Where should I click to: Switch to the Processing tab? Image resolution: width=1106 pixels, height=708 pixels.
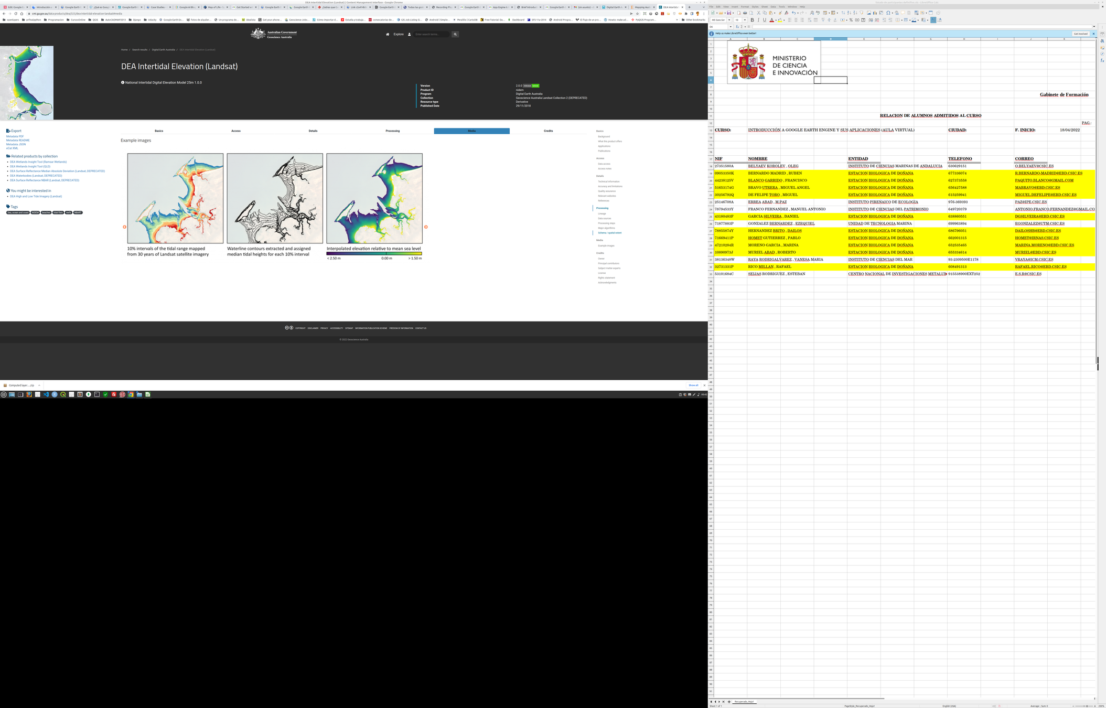tap(392, 131)
